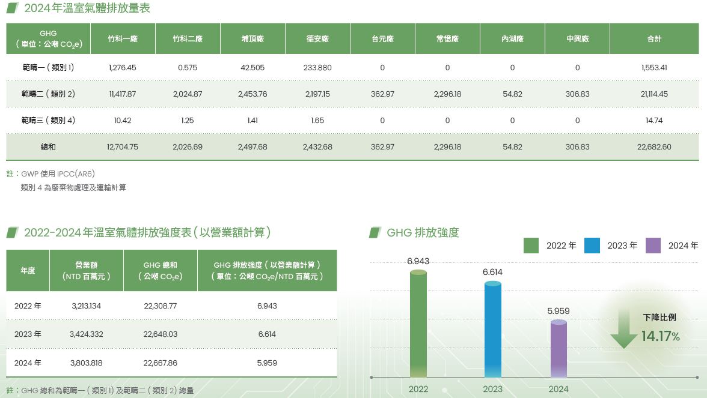Click the grand total cell 22,682.60
The height and width of the screenshot is (398, 707).
654,147
